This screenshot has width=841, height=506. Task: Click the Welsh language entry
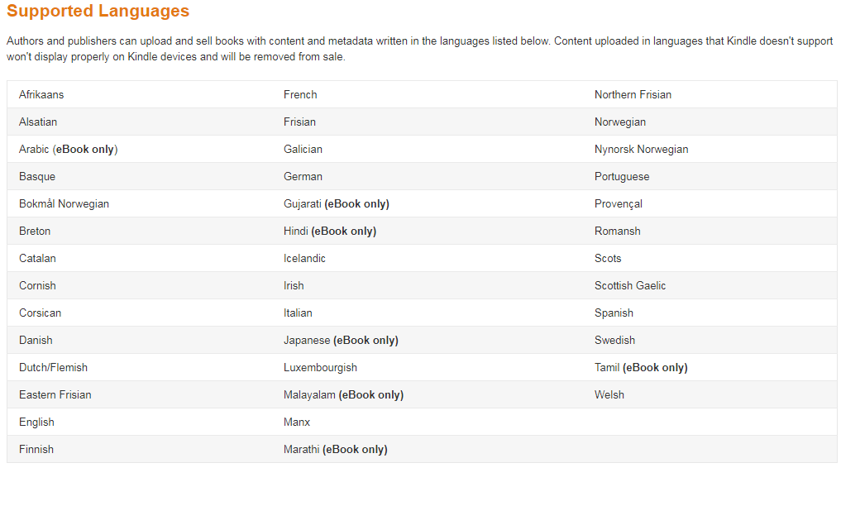(609, 394)
